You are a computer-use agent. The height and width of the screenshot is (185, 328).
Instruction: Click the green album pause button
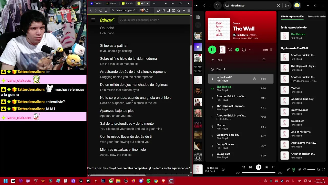(x=212, y=50)
